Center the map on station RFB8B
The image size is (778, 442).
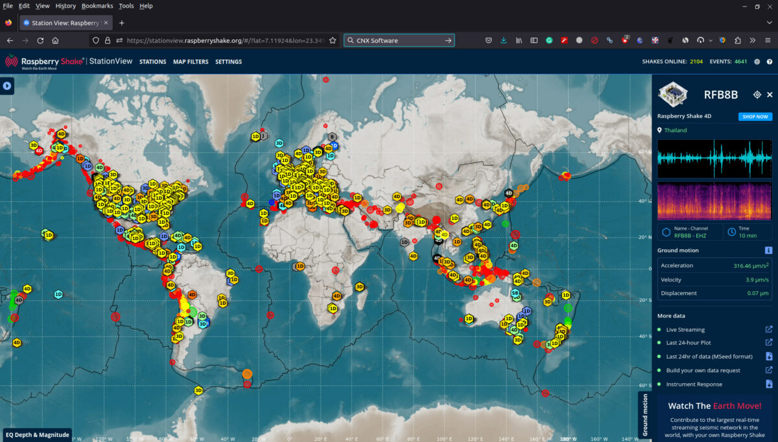[757, 94]
